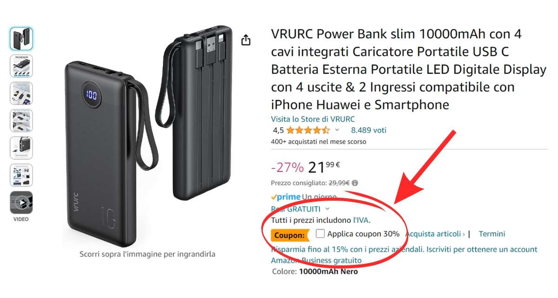558x298 pixels.
Task: Select the fourth product thumbnail
Action: pyautogui.click(x=21, y=121)
